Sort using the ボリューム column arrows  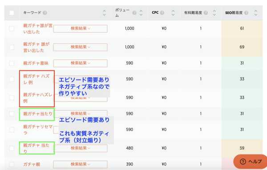pos(141,13)
